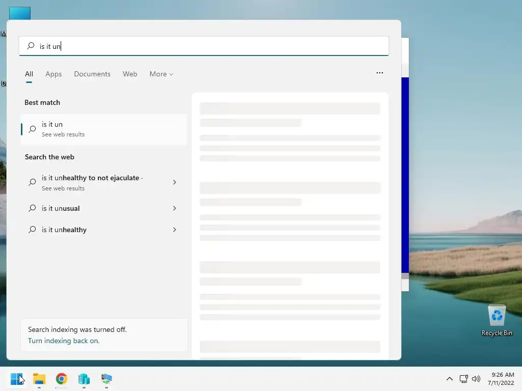Click the Windows Start button
The image size is (522, 391).
[x=17, y=379]
